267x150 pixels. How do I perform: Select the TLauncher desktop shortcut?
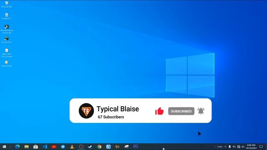7,40
